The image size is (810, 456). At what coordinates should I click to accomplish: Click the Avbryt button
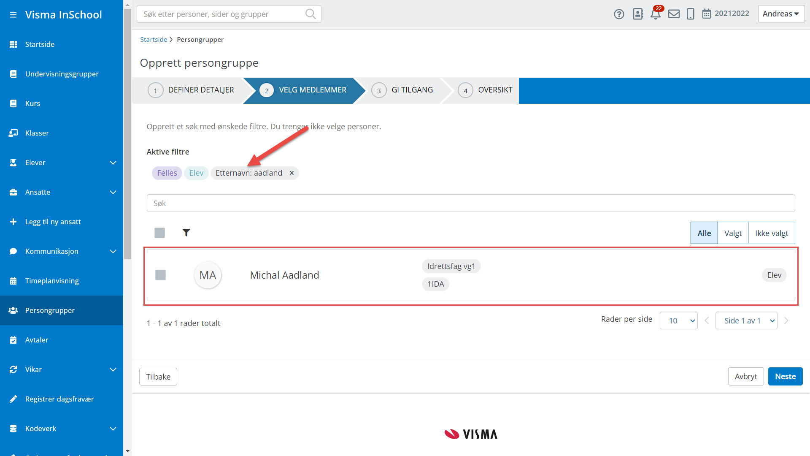tap(746, 376)
